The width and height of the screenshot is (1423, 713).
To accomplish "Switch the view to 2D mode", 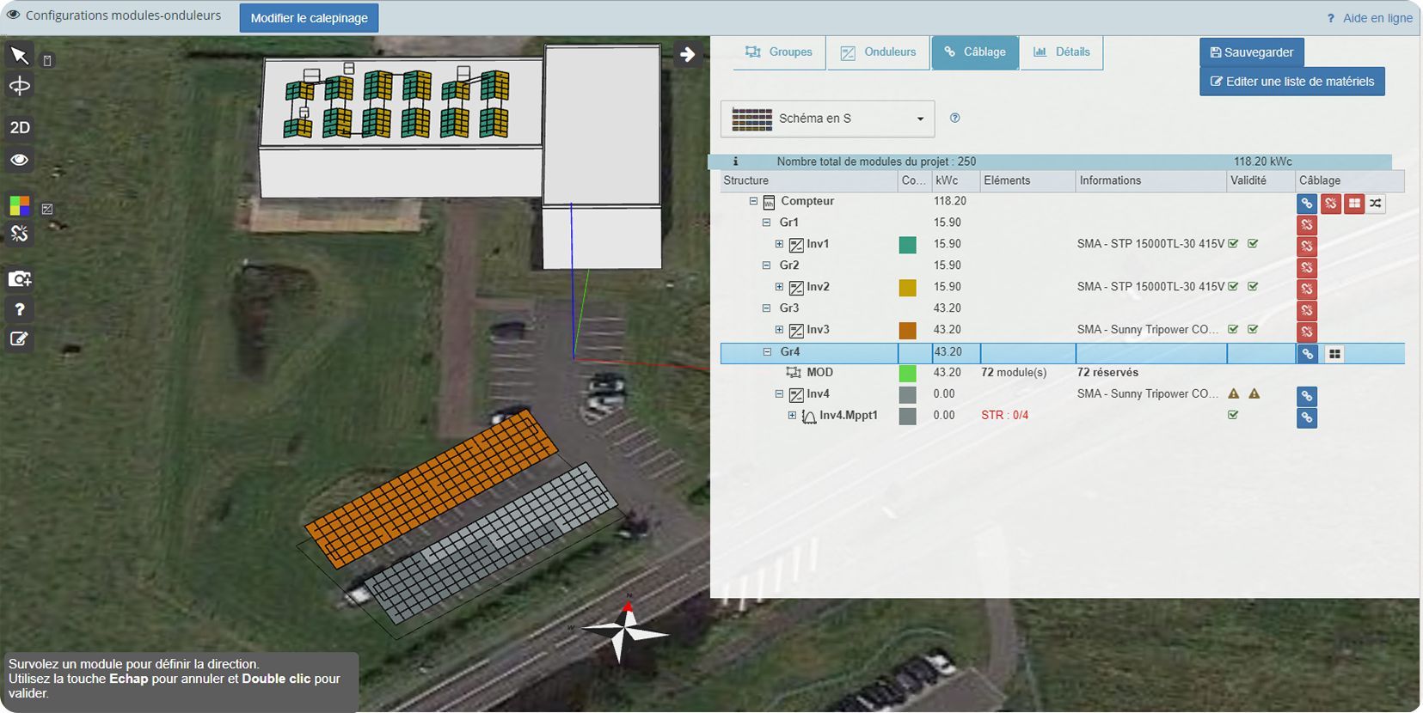I will [19, 128].
